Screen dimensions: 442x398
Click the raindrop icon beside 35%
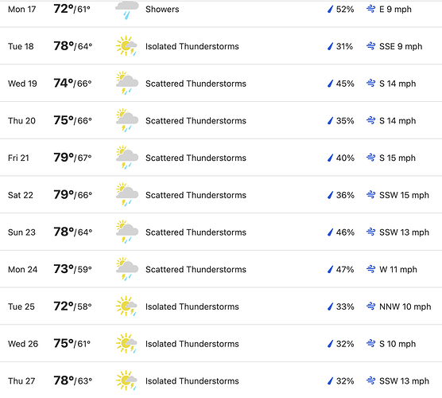click(x=330, y=121)
